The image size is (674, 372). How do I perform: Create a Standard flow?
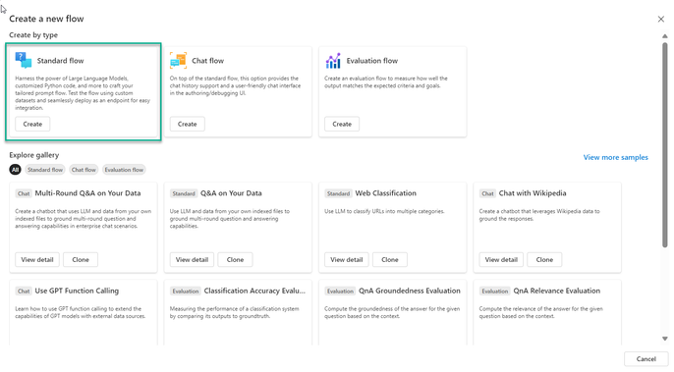32,124
